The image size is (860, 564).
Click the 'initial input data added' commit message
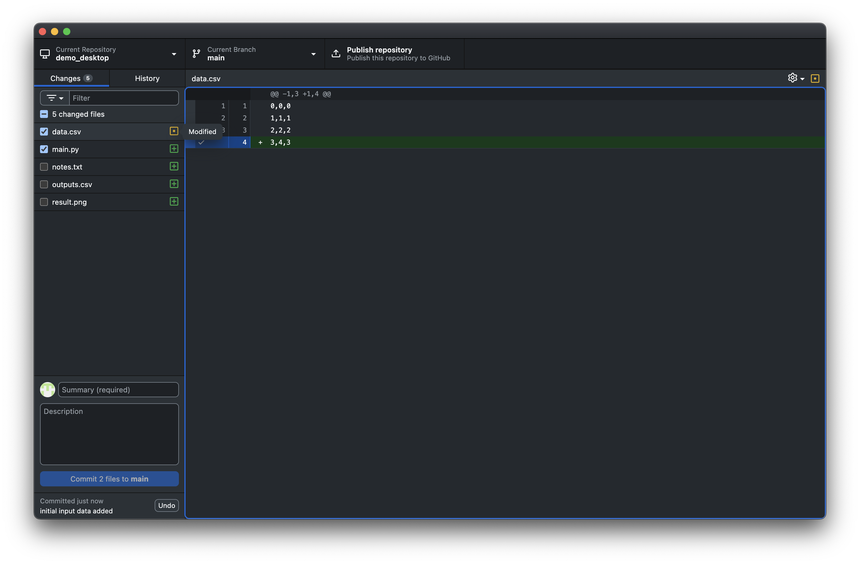[76, 511]
